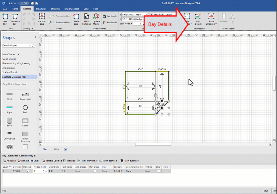Toggle the Planked checkbox for level 0
The height and width of the screenshot is (194, 277).
27,171
